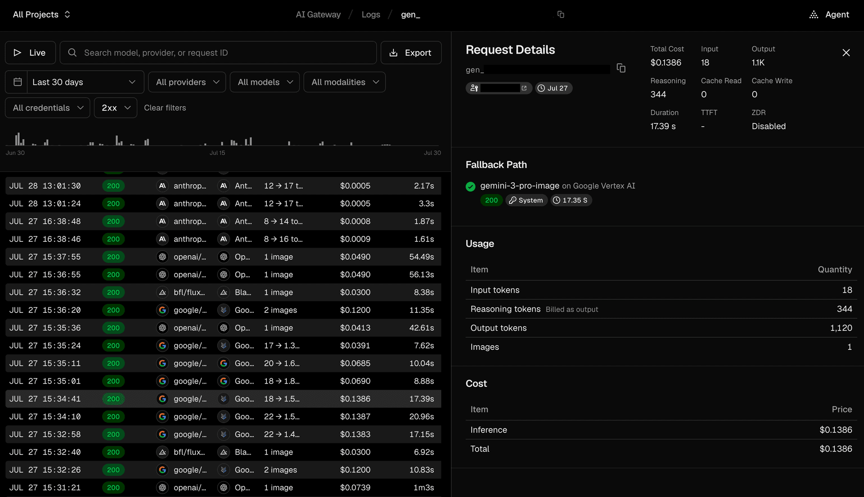This screenshot has width=864, height=497.
Task: Click the System key credential chip
Action: coord(526,200)
